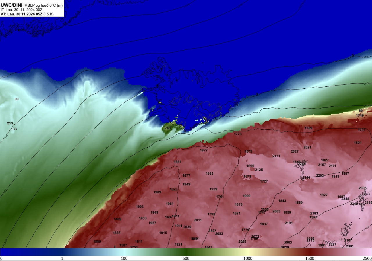Click the map value 1469
372x261 pixels.
tap(117, 219)
